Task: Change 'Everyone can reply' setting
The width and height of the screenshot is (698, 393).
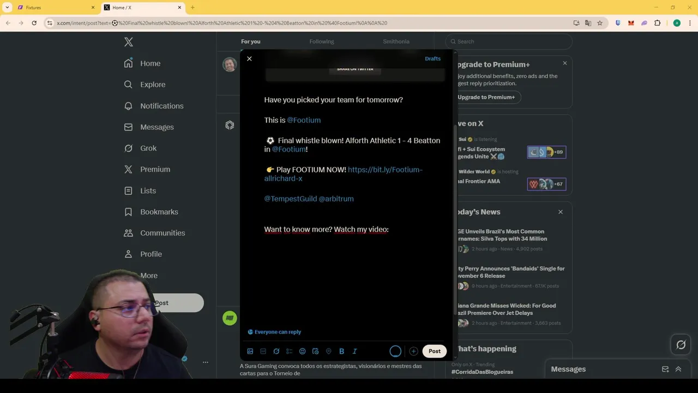Action: [x=274, y=332]
